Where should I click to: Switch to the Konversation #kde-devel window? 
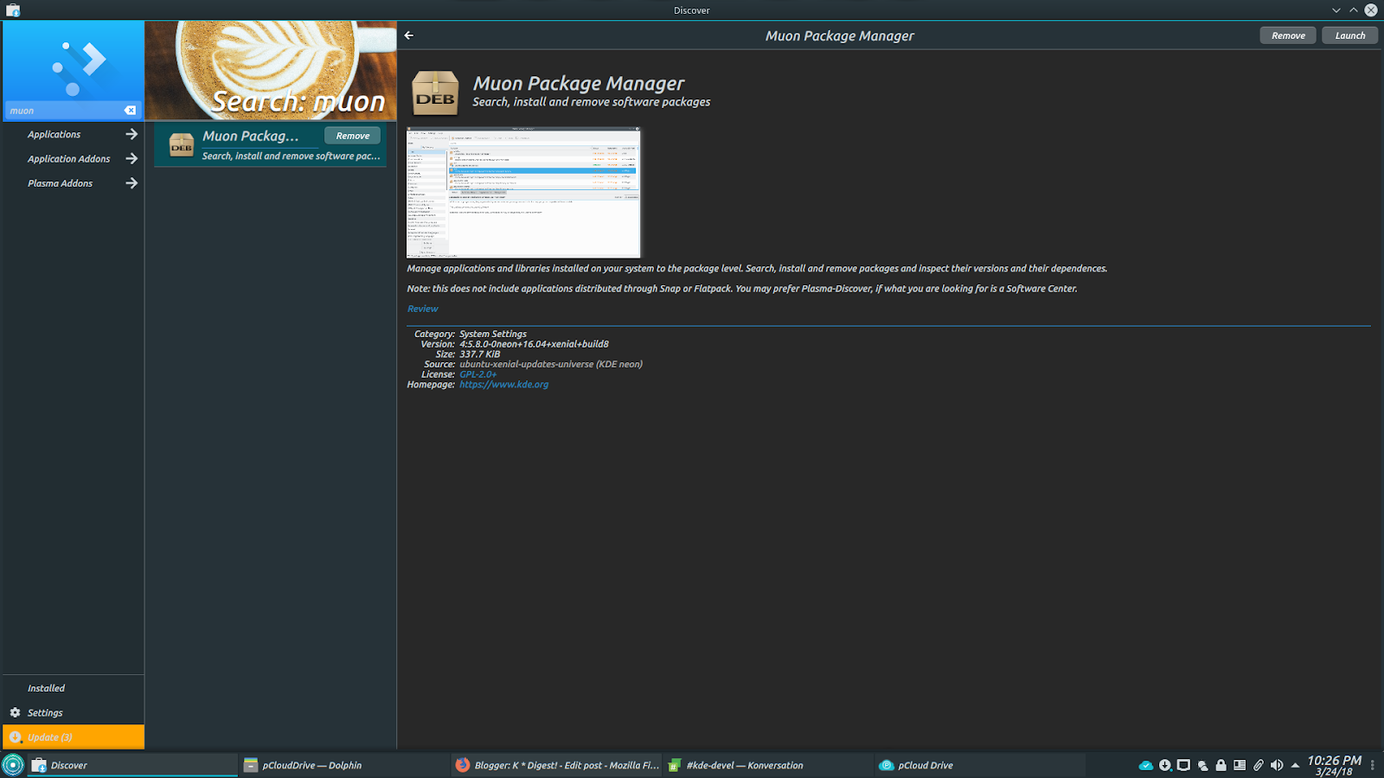744,765
